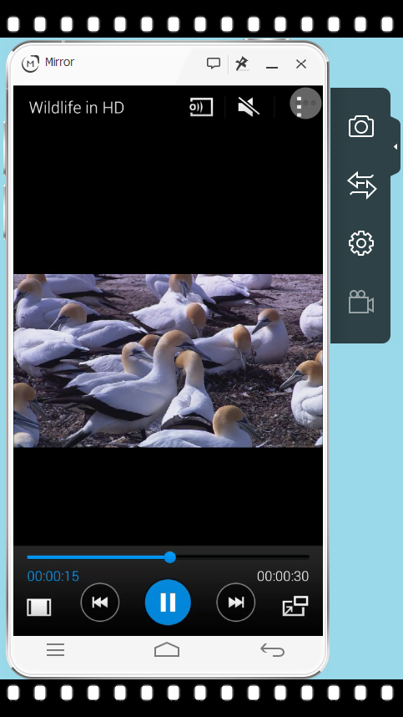Click the Wildlife in HD title

pyautogui.click(x=77, y=108)
